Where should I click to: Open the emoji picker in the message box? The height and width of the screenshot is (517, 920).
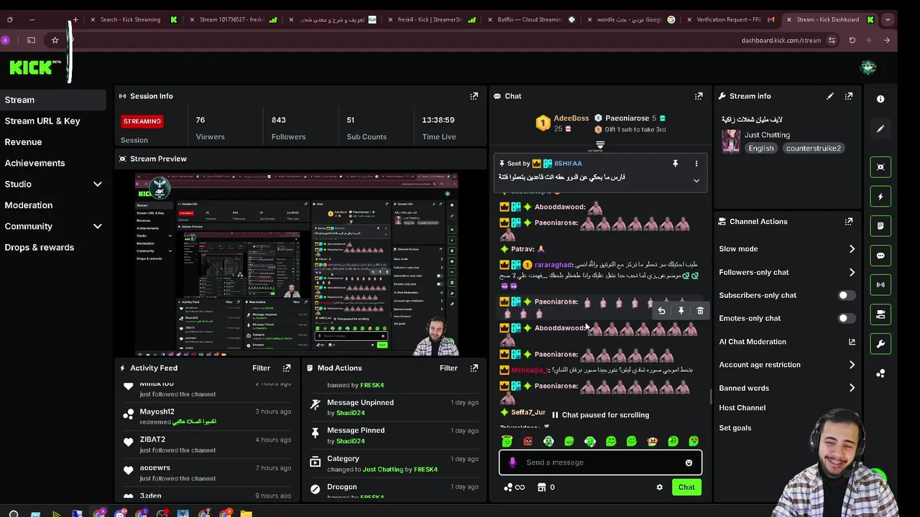[x=689, y=463]
